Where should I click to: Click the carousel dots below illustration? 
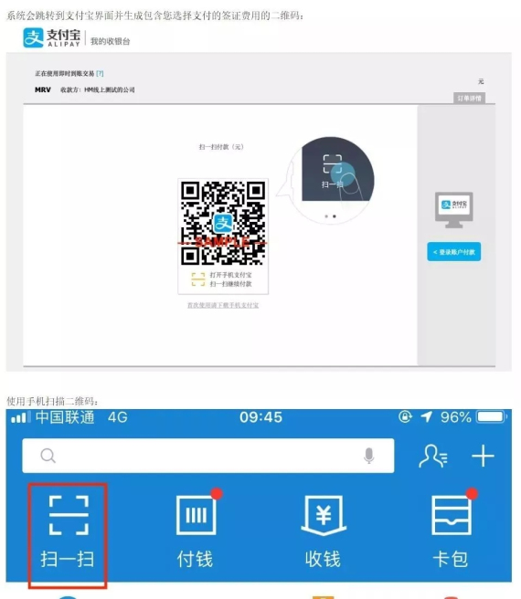click(331, 216)
